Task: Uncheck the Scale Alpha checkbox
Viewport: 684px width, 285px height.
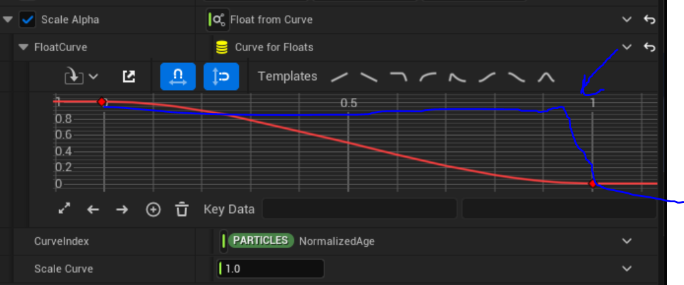Action: (x=28, y=20)
